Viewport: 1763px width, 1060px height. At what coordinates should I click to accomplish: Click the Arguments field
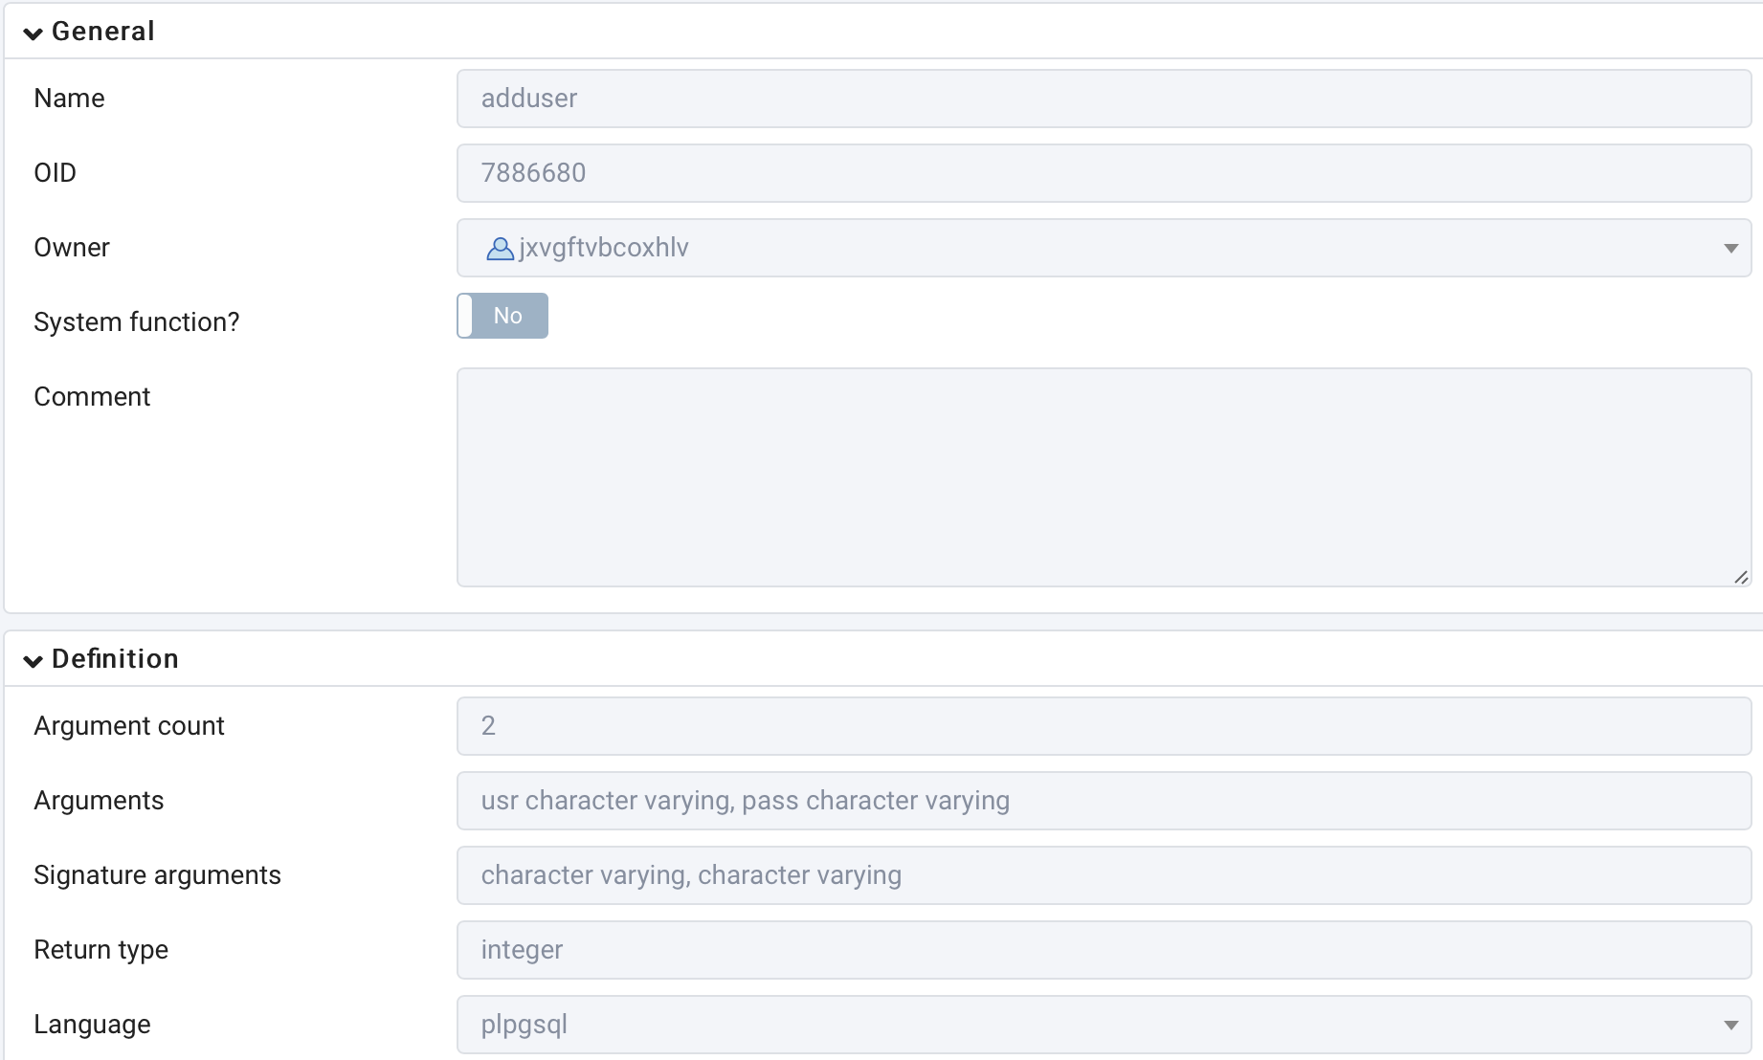[1104, 801]
